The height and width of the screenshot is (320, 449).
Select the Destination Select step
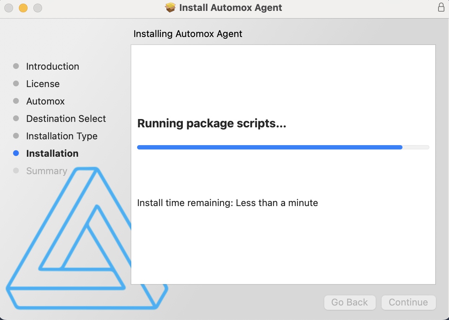click(x=66, y=119)
